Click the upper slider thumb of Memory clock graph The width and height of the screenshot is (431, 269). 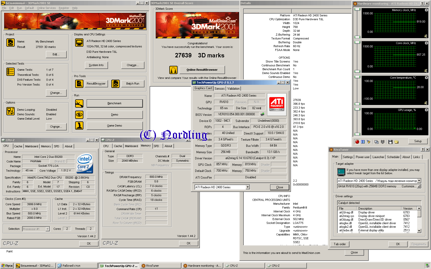click(x=357, y=9)
